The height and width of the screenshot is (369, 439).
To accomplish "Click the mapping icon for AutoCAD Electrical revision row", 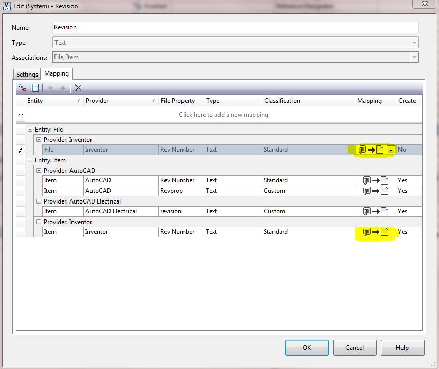I will pos(376,211).
